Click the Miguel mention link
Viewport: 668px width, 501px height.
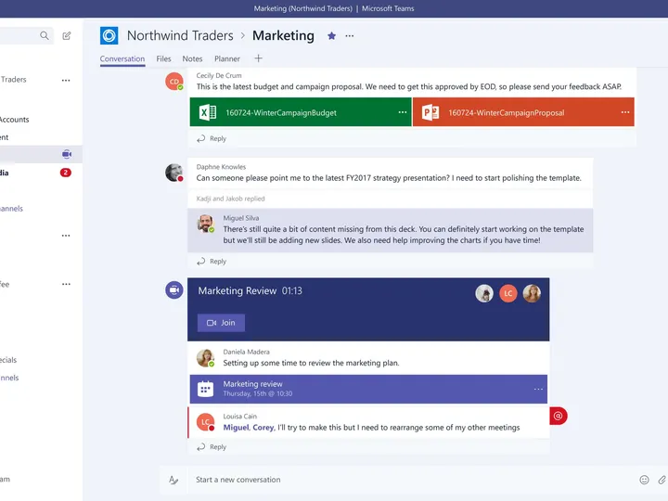point(236,428)
